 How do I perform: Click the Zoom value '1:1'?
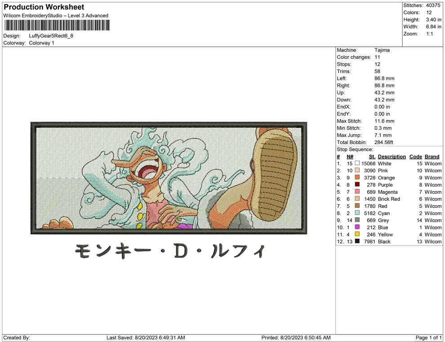click(x=429, y=34)
